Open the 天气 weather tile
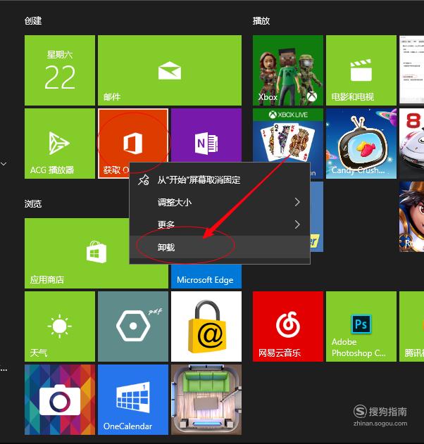 pyautogui.click(x=60, y=326)
